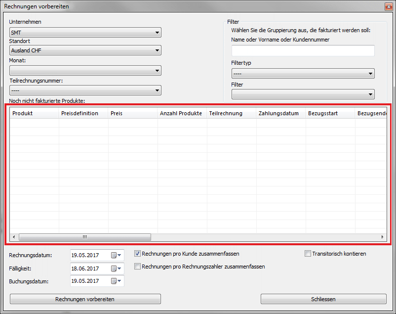Enable Transitorisch kontieren checkbox
Viewport: 396px width, 314px height.
click(308, 254)
